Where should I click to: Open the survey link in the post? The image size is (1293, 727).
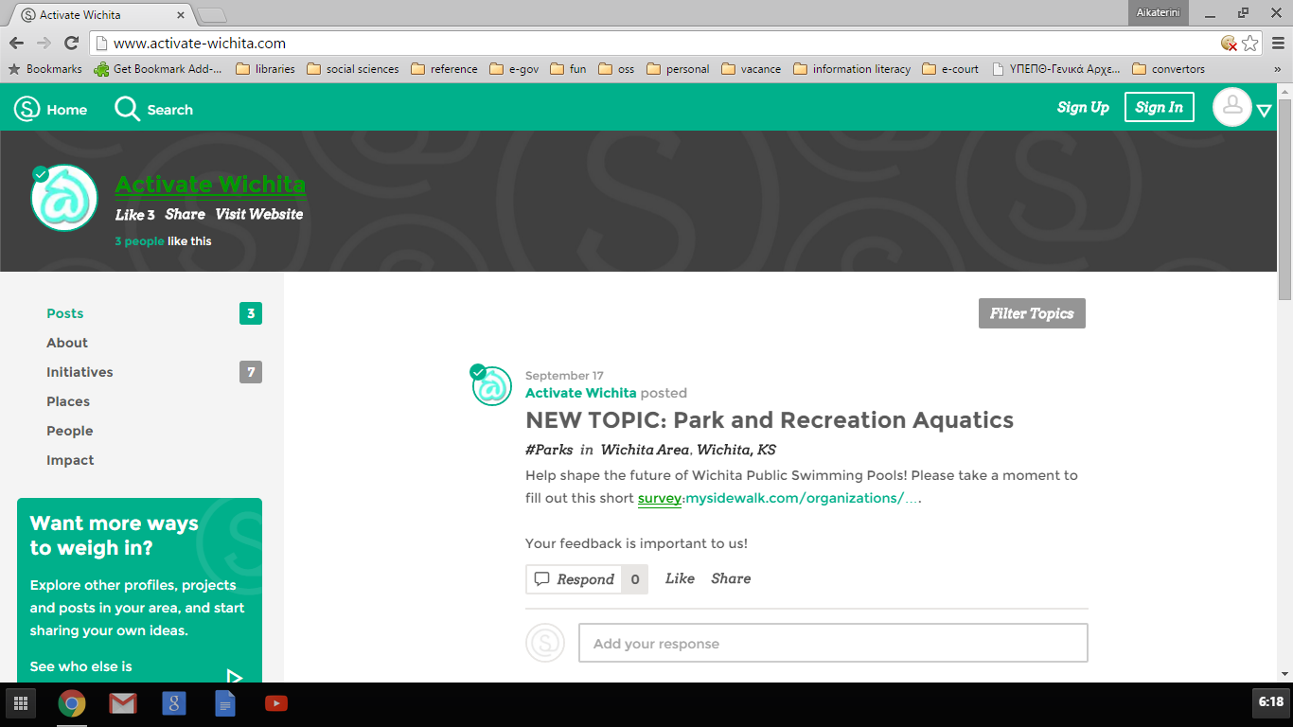click(660, 498)
